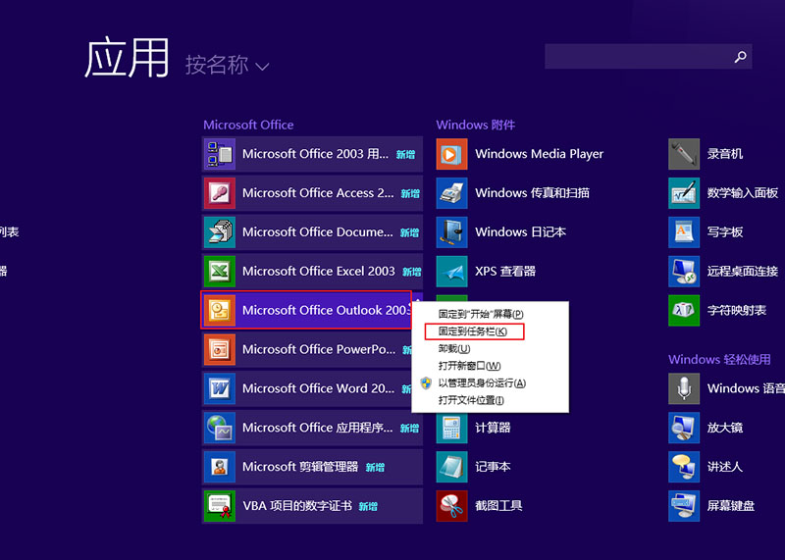Click the VBA 项目的数字证书 label
Screen dimensions: 785x560
297,506
